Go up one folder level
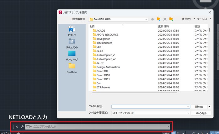Viewport: 219px width, 134px height. (158, 19)
